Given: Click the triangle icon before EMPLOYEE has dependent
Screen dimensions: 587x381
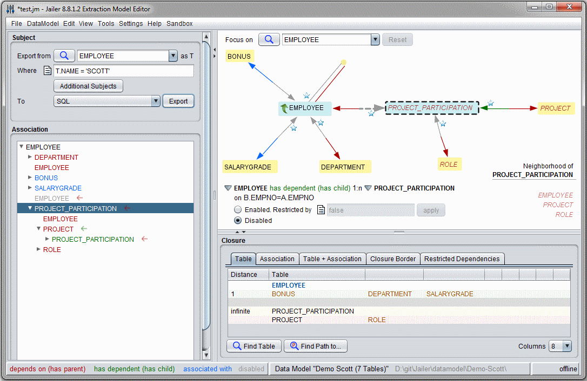Looking at the screenshot, I should click(x=228, y=188).
